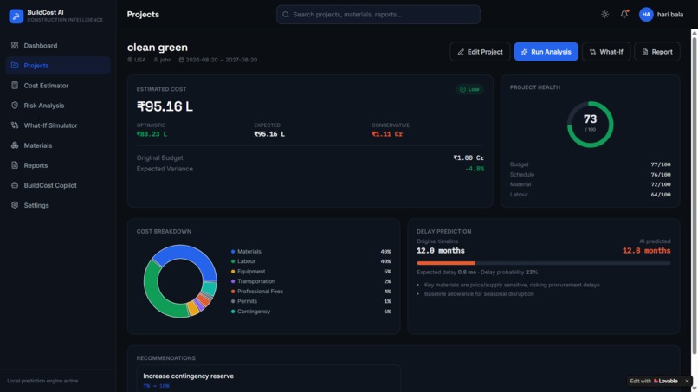Click the conservative ₹1.11 Cr value
698x392 pixels.
pos(387,134)
